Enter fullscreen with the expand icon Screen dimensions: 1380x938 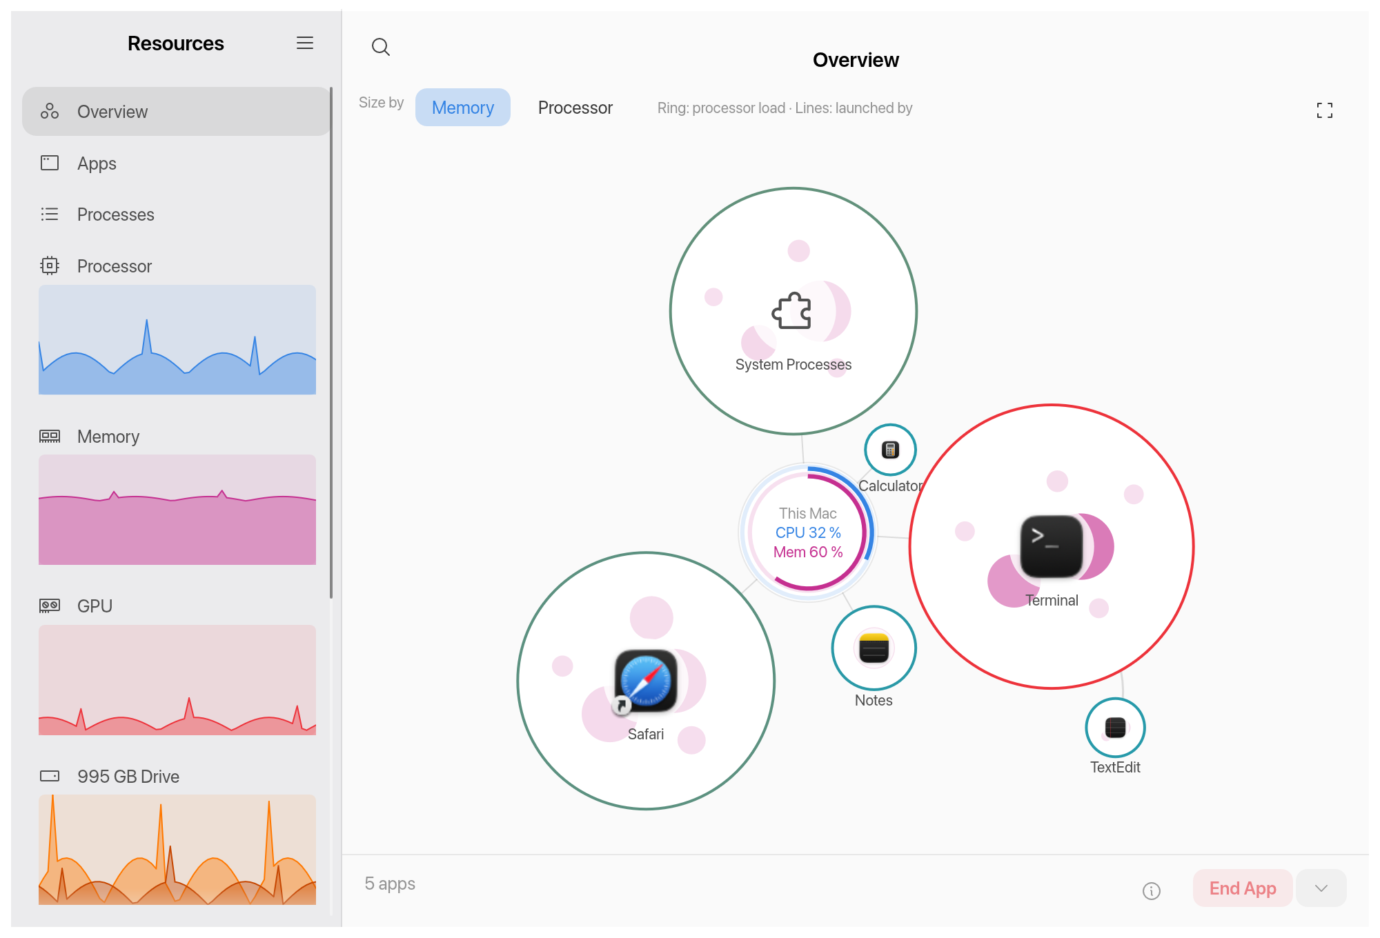(1324, 110)
